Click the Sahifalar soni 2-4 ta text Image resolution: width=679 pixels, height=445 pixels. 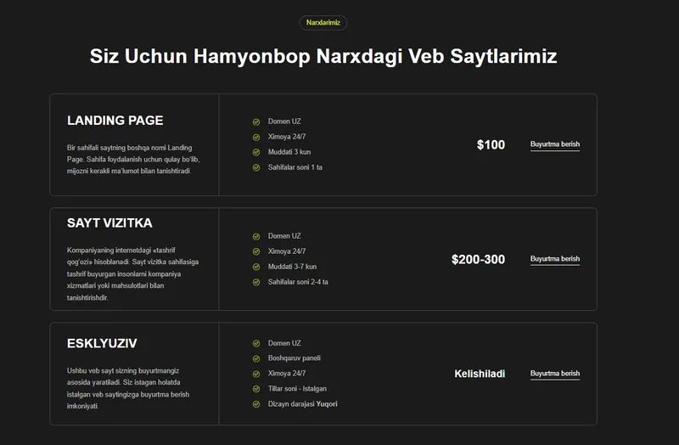click(x=298, y=282)
